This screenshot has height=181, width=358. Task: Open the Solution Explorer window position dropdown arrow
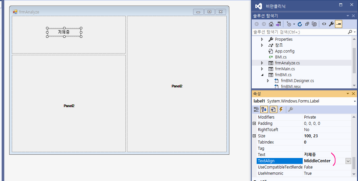(x=348, y=16)
